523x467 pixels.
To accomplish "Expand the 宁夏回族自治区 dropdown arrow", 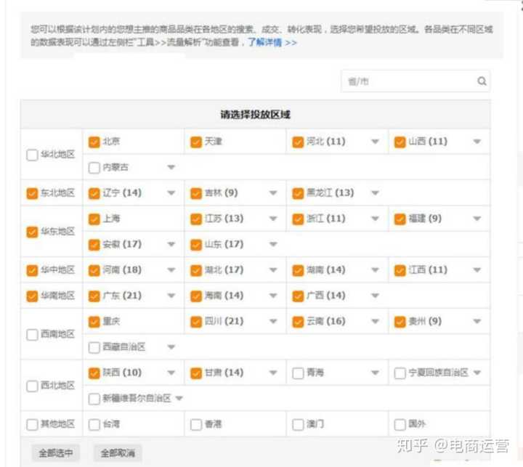I will tap(477, 373).
